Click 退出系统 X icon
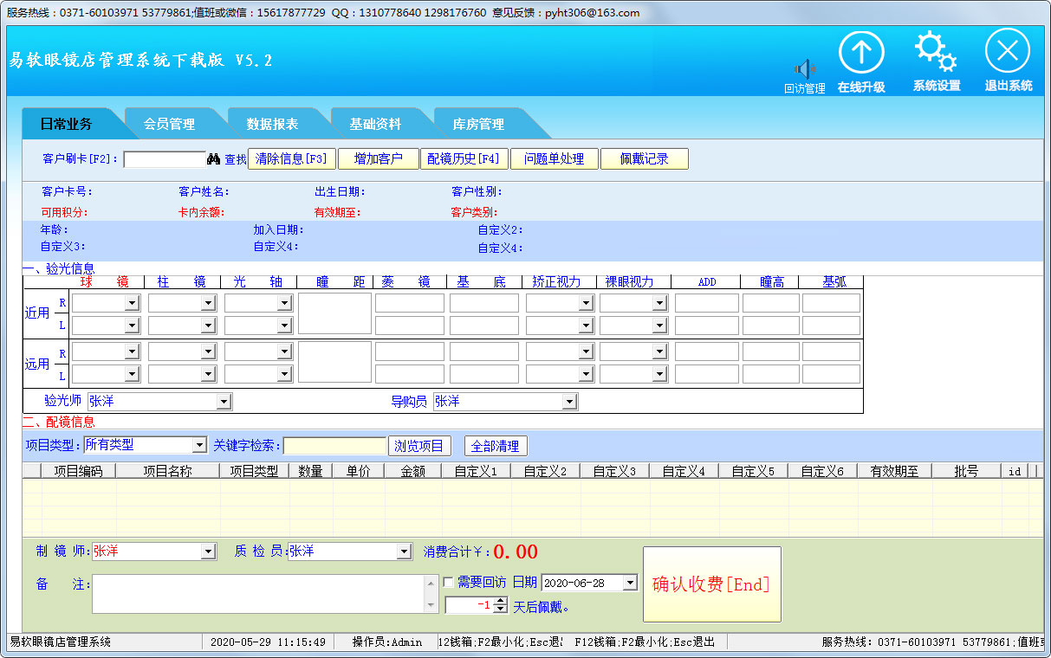The width and height of the screenshot is (1051, 658). point(1008,51)
